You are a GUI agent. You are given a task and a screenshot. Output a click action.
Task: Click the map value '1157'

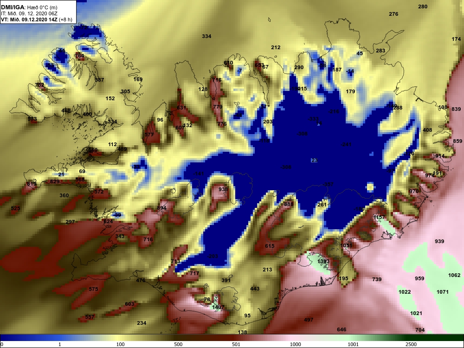379,218
